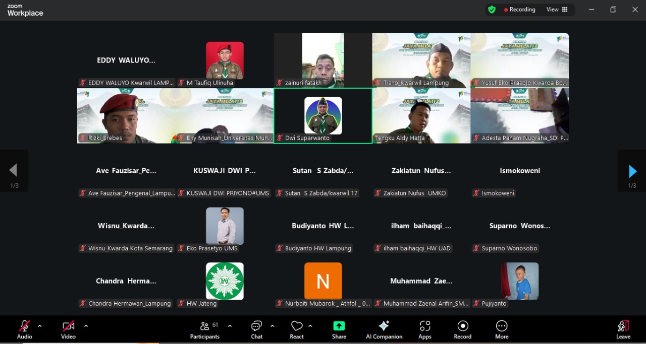The width and height of the screenshot is (646, 344).
Task: Expand the Video options chevron
Action: [x=86, y=326]
